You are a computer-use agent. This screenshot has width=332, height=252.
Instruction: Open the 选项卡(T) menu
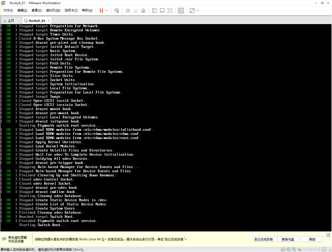[71, 10]
